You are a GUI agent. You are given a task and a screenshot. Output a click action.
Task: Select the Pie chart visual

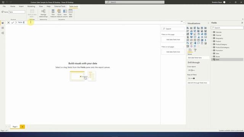198,34
